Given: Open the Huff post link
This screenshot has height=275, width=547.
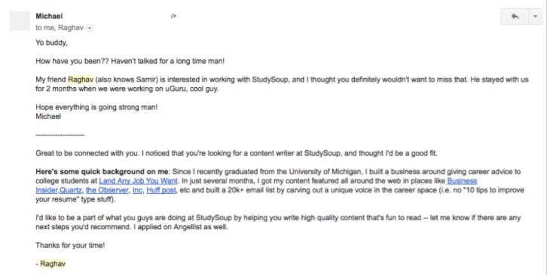Looking at the screenshot, I should [161, 190].
